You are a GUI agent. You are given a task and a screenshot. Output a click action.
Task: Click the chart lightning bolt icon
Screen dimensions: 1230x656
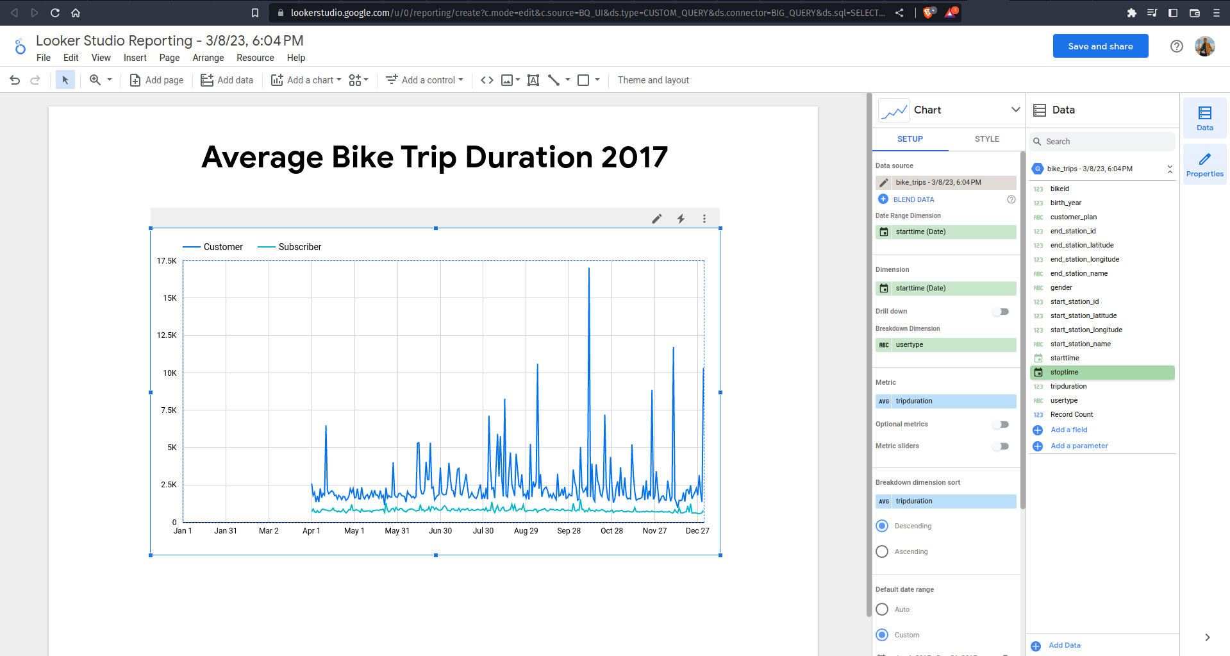coord(681,219)
